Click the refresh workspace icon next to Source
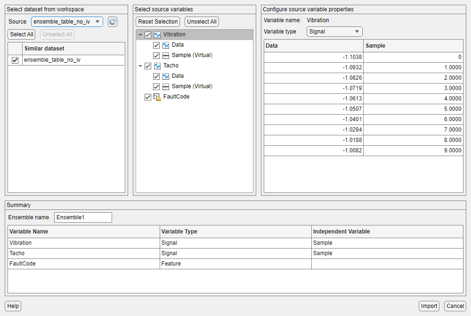471x316 pixels. click(x=112, y=22)
